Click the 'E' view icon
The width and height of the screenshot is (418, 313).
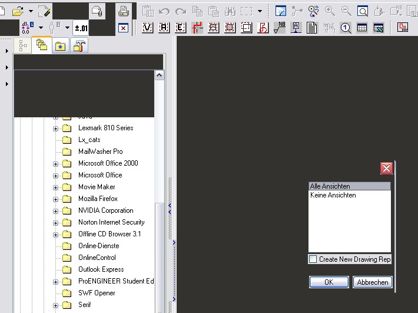pyautogui.click(x=181, y=28)
